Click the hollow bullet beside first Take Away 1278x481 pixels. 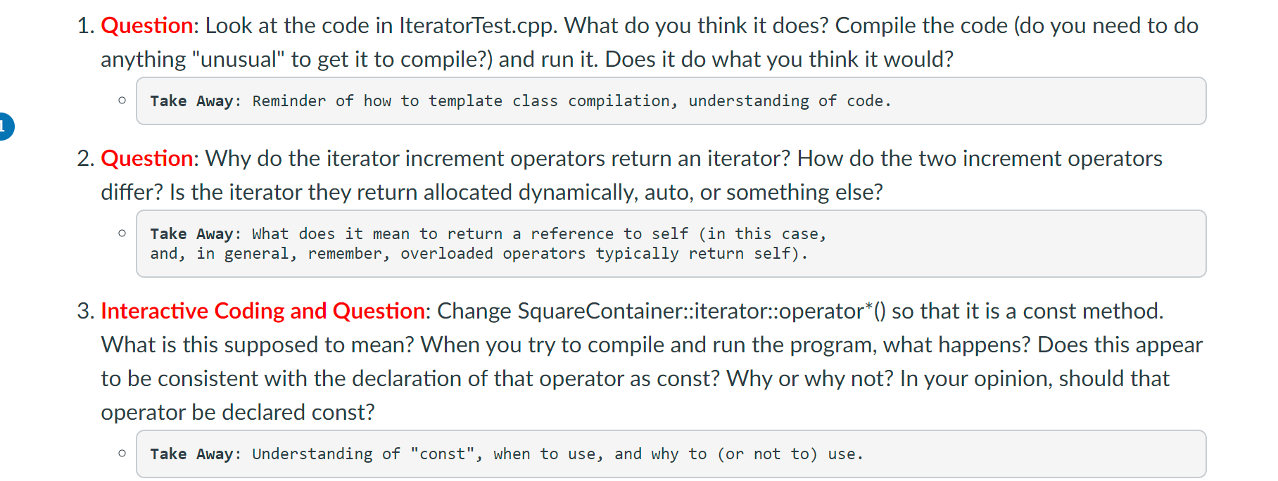122,101
